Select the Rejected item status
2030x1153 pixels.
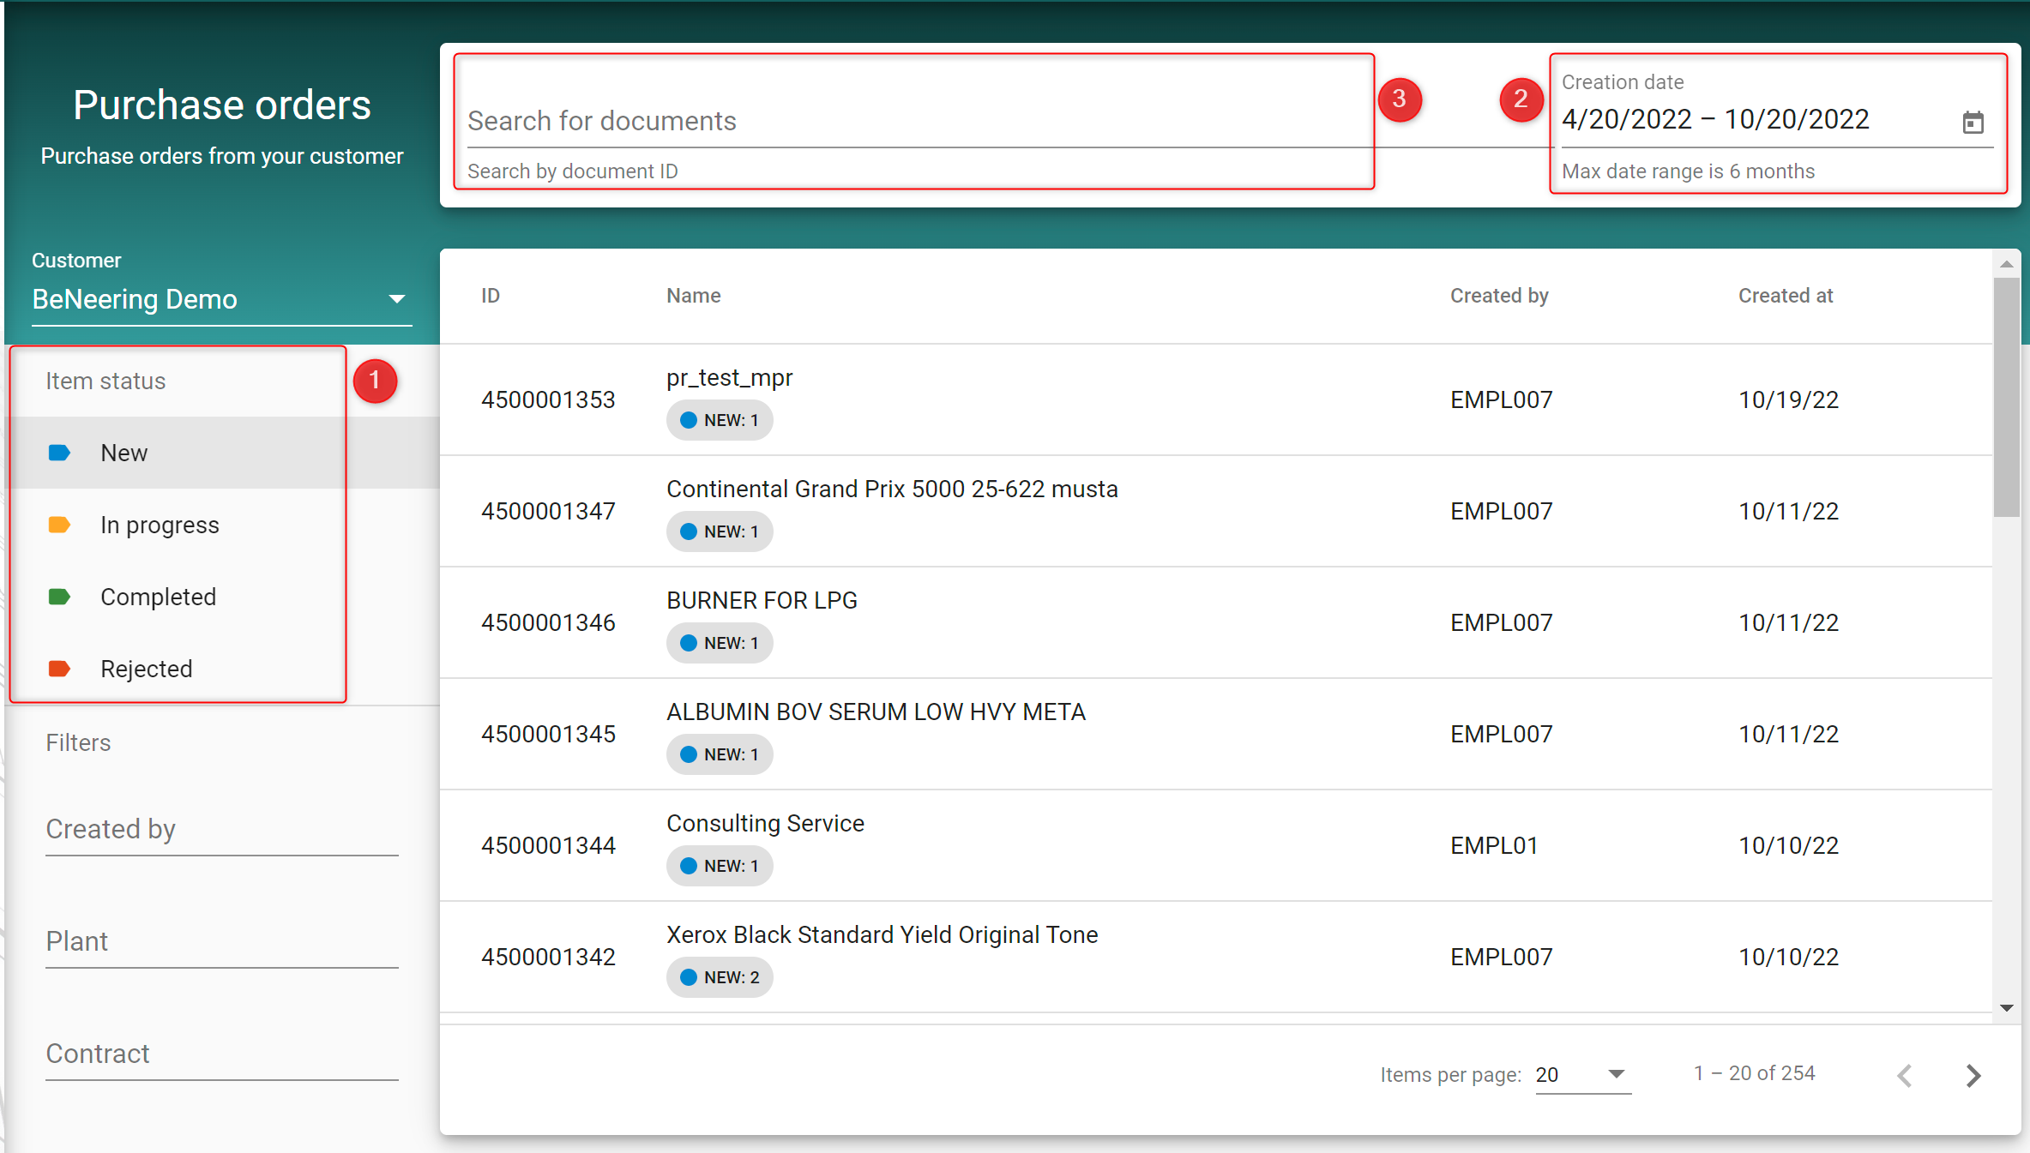[x=146, y=669]
